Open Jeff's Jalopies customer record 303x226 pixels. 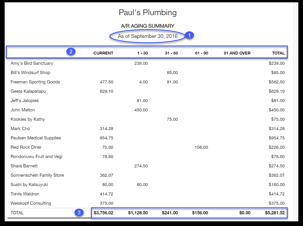[x=25, y=101]
